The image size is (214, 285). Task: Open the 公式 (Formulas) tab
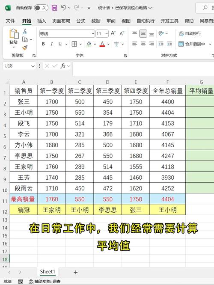click(81, 21)
